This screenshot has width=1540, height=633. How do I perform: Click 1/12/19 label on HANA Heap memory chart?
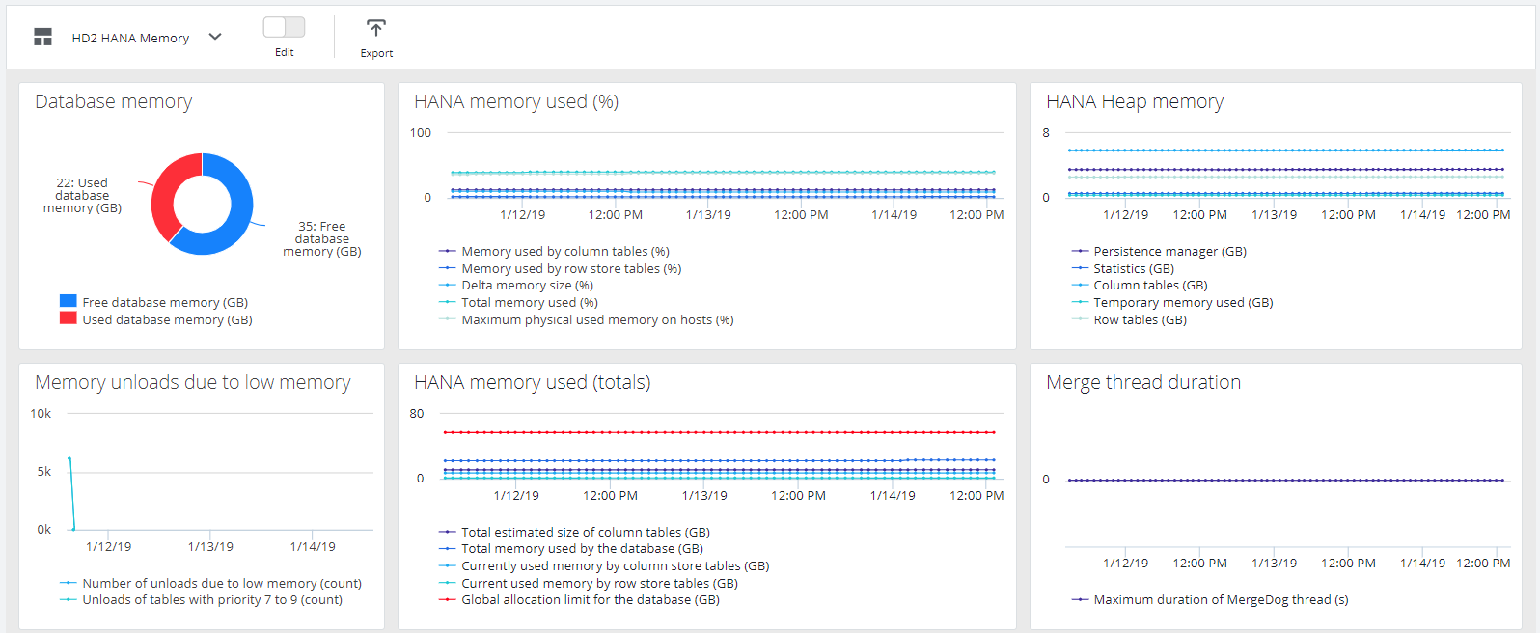1125,215
